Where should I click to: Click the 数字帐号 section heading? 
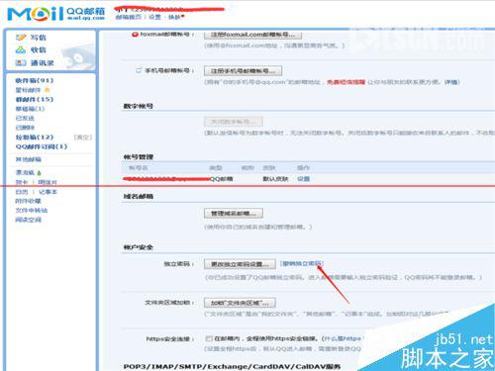click(138, 106)
